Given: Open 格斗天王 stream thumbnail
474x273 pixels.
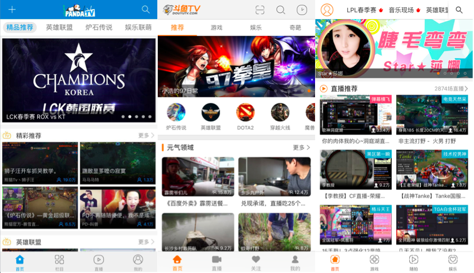Looking at the screenshot, I should pyautogui.click(x=356, y=225).
